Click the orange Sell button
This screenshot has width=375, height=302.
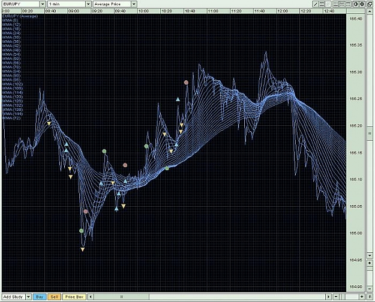(x=54, y=297)
